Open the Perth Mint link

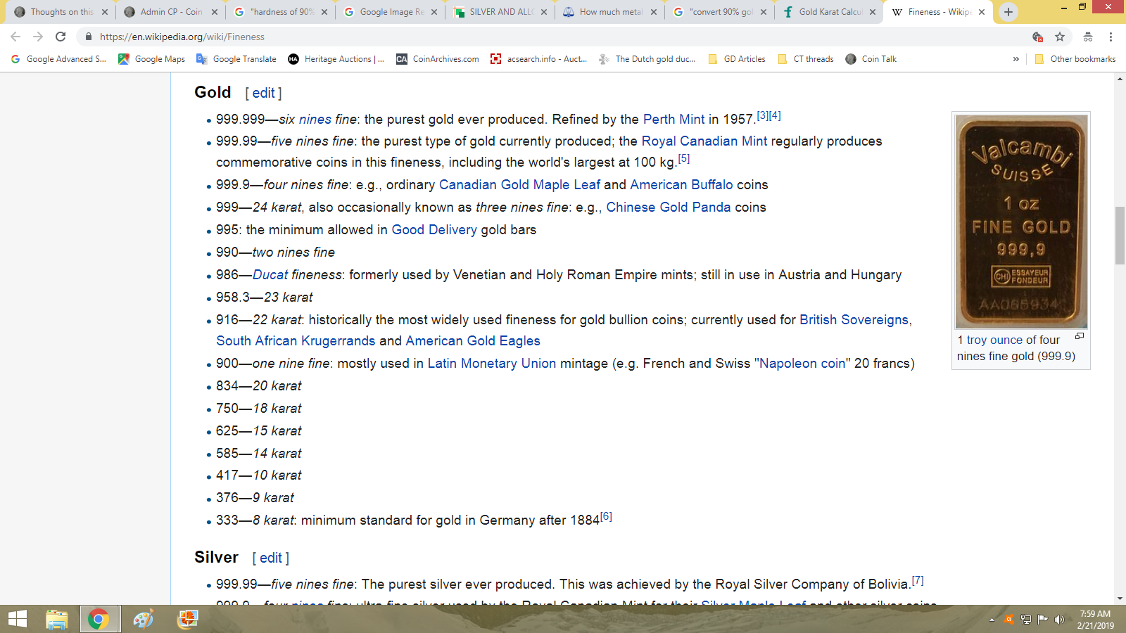click(673, 120)
